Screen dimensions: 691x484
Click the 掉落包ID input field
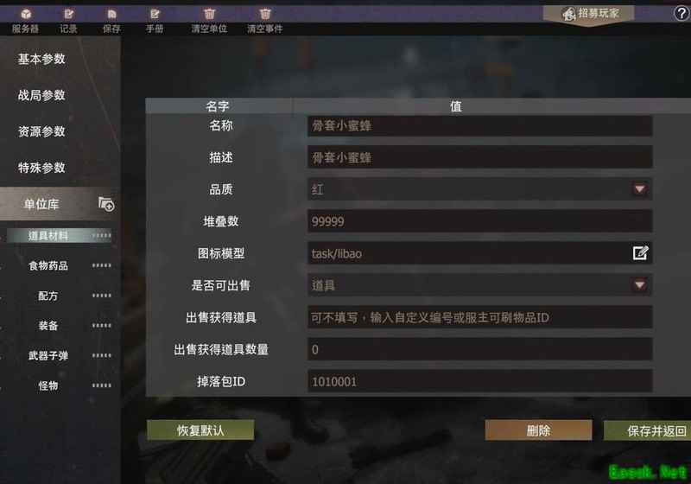pos(479,381)
